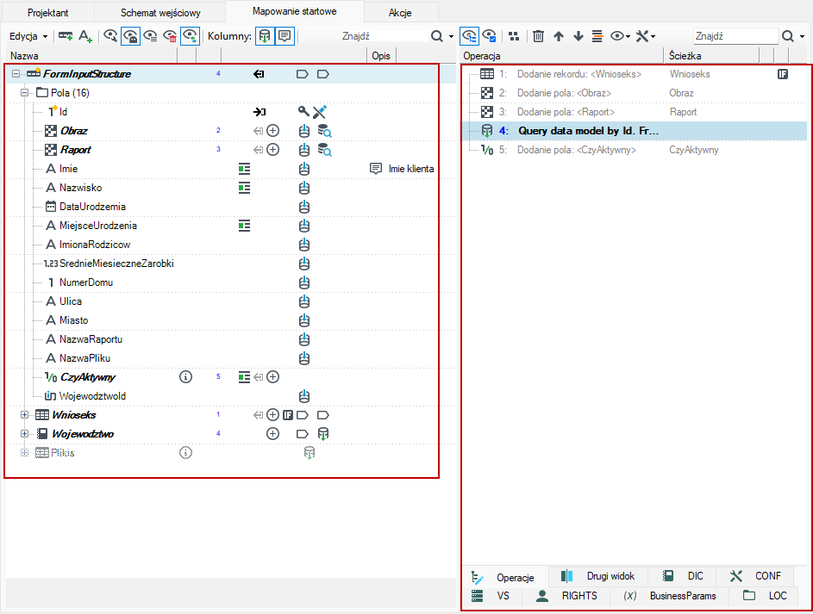This screenshot has height=614, width=813.
Task: Click the plus circle icon in Wojewodztwo row
Action: coord(272,434)
